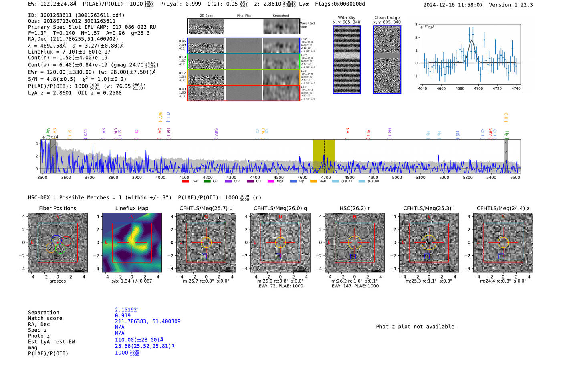Select the green-bordered fiber spectrum row
Viewport: 561px width, 381px height.
click(x=243, y=61)
